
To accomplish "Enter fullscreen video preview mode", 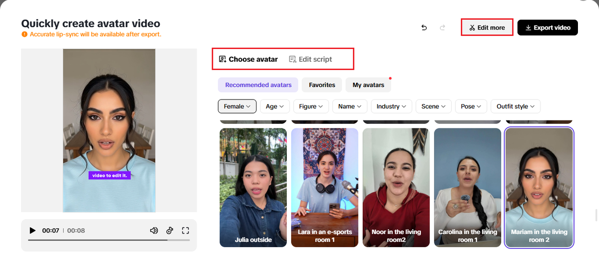I will click(185, 230).
